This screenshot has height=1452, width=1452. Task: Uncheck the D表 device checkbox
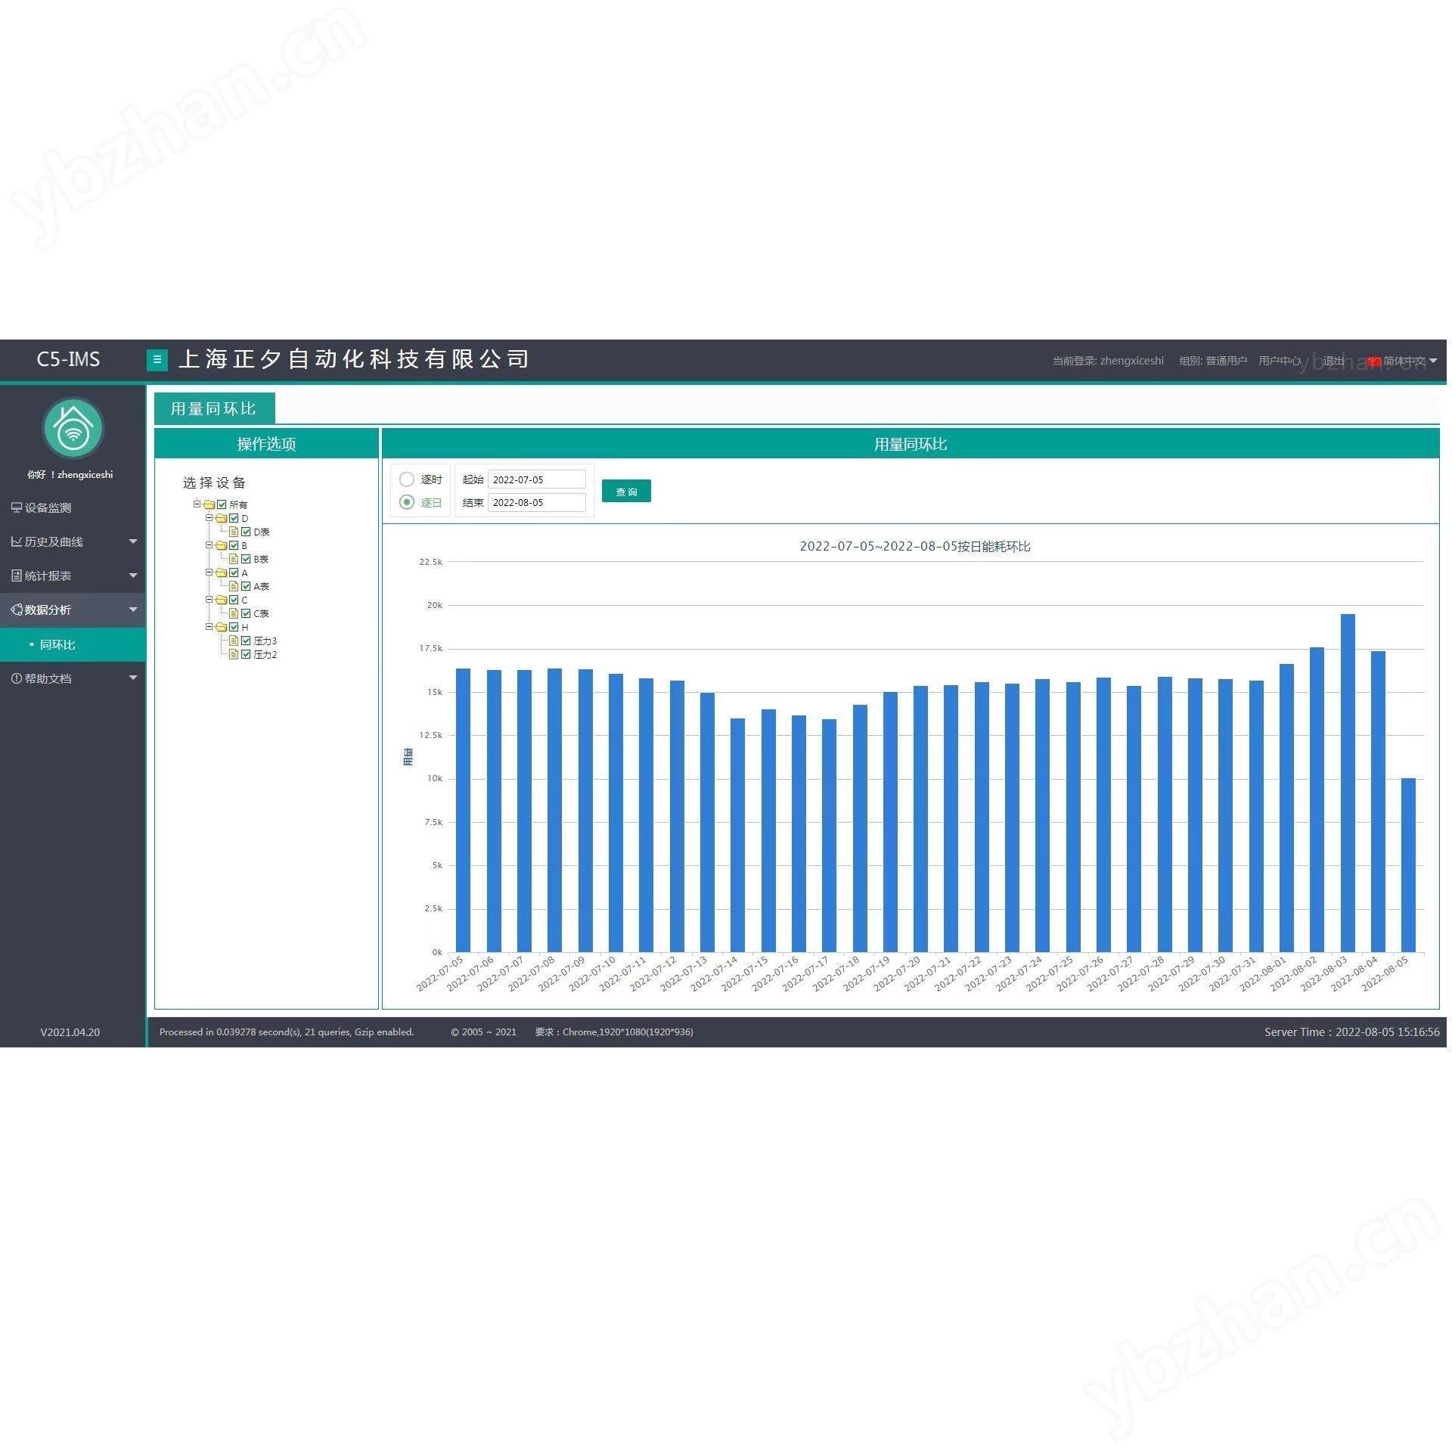(x=246, y=532)
